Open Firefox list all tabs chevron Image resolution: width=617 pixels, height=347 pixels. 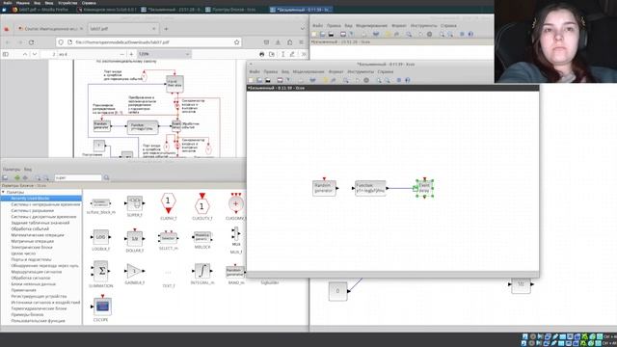[302, 28]
